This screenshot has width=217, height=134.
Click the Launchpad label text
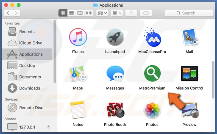pyautogui.click(x=115, y=52)
